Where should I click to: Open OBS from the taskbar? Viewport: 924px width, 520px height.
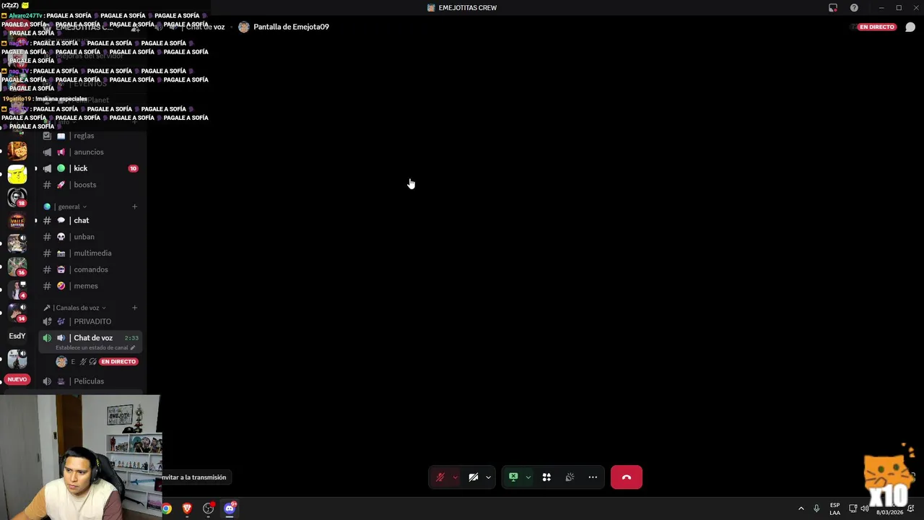coord(209,508)
